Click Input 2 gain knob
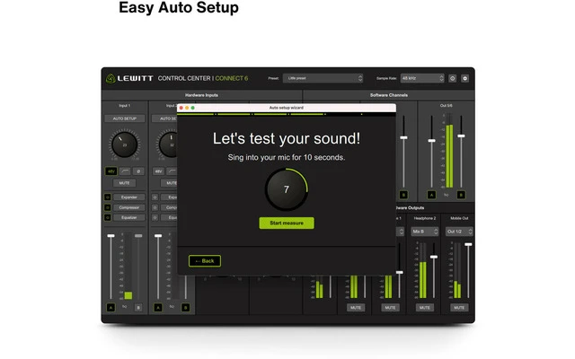 coord(168,144)
